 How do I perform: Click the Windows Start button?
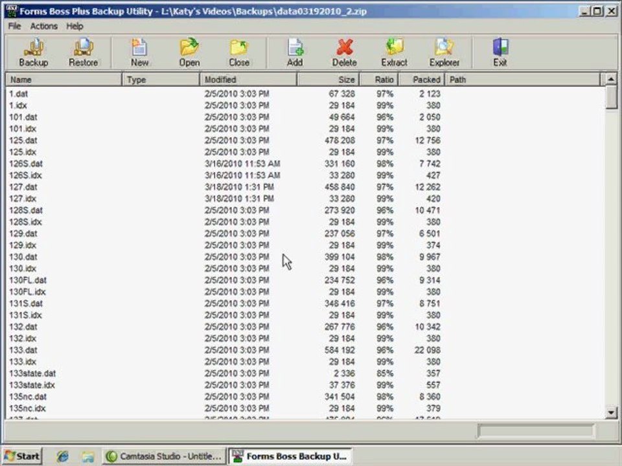coord(23,456)
